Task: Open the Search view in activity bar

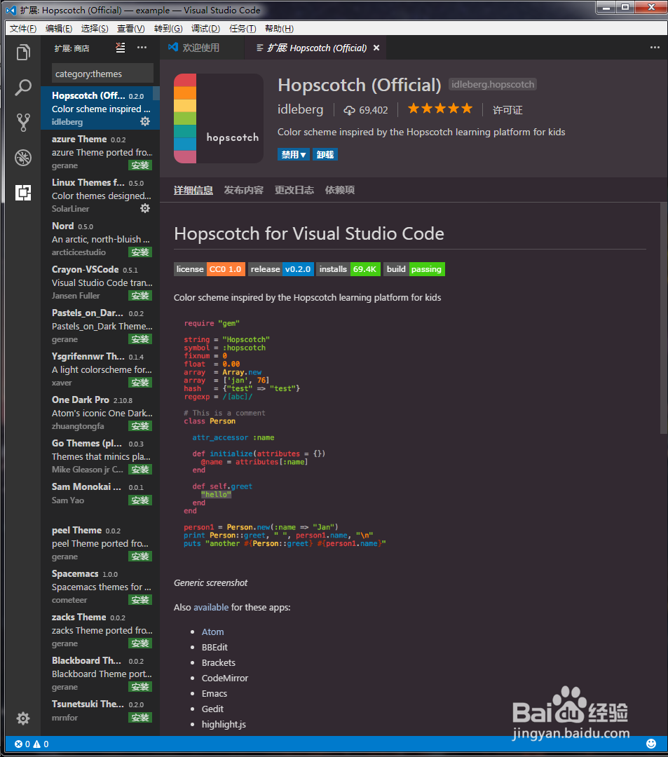Action: (x=23, y=88)
